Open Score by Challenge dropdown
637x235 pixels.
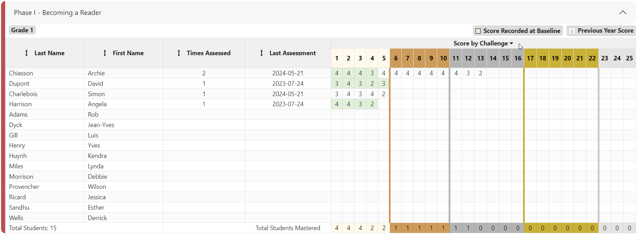pos(483,43)
